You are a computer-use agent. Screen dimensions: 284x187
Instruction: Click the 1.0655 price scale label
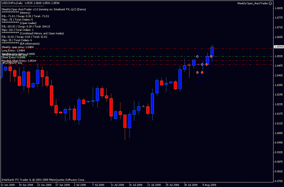279,37
